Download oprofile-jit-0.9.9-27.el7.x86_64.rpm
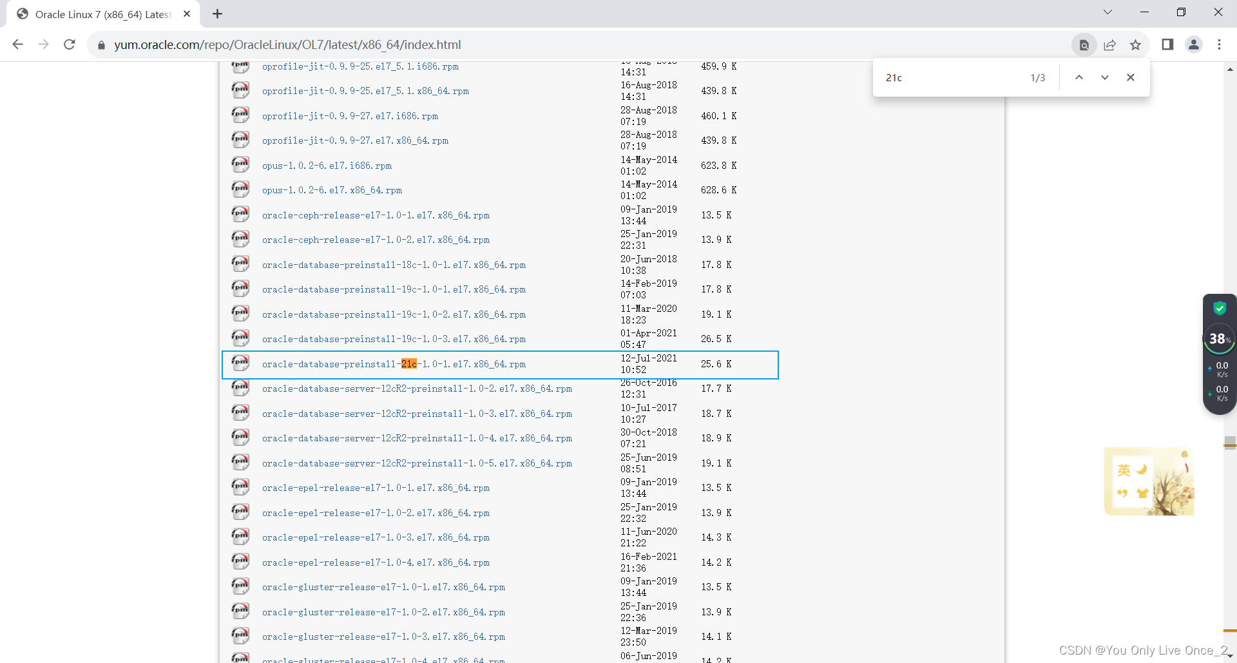This screenshot has height=663, width=1237. (x=355, y=141)
